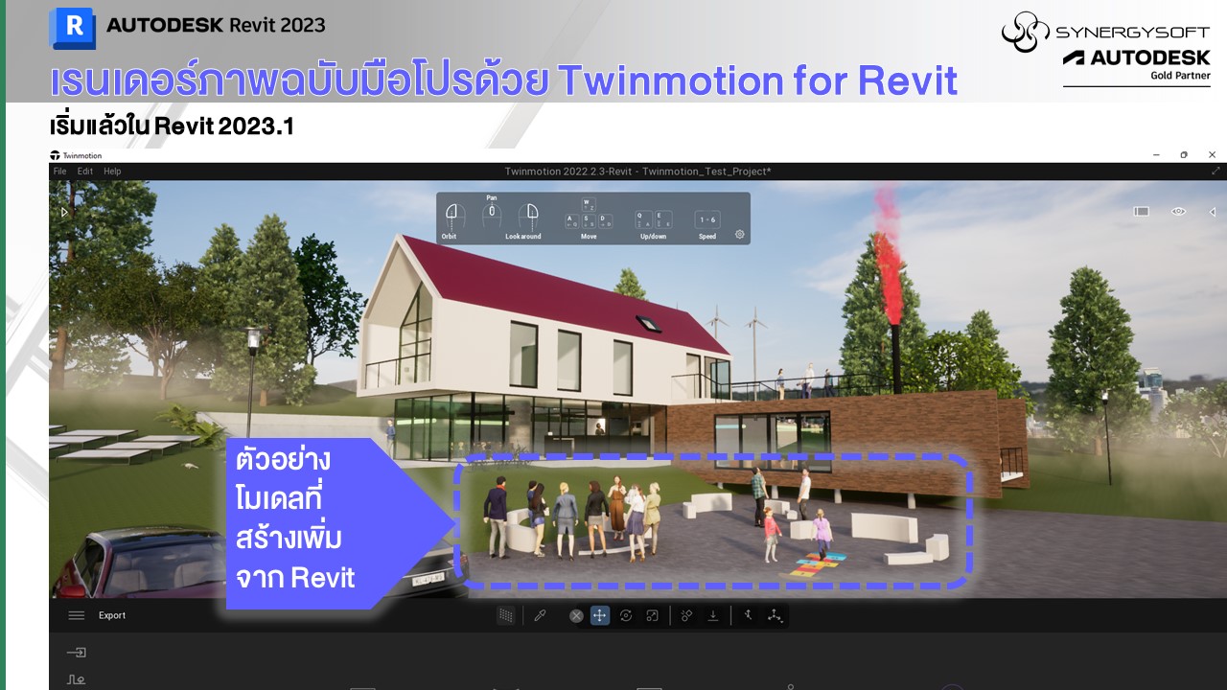The image size is (1227, 690).
Task: Click the pivot edit icon
Action: point(748,615)
